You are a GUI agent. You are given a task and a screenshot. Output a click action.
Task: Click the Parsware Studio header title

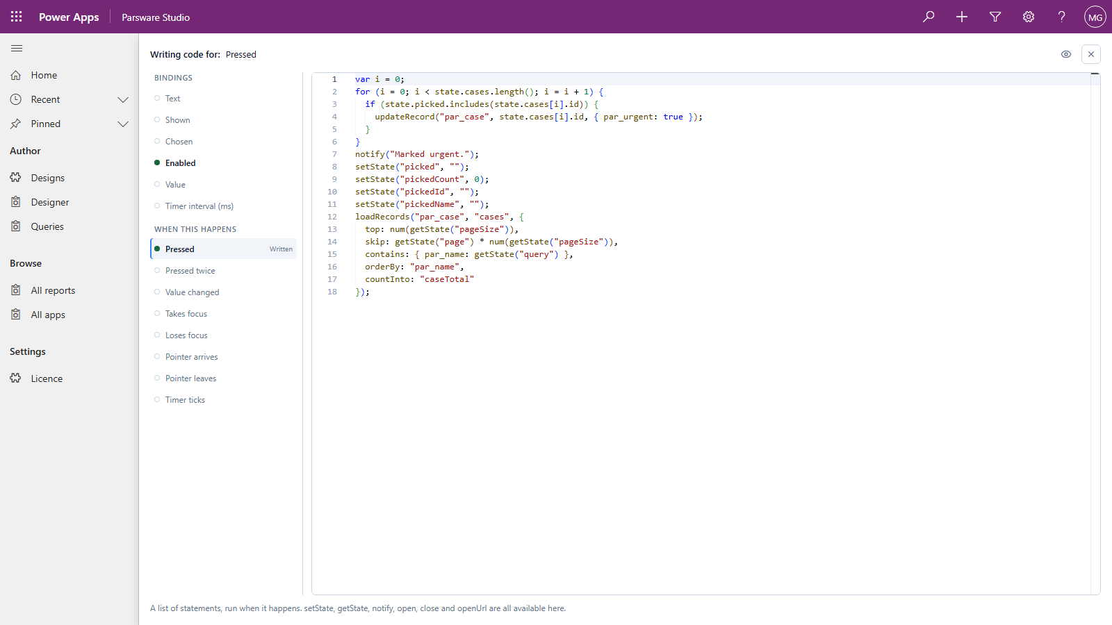[x=156, y=17]
